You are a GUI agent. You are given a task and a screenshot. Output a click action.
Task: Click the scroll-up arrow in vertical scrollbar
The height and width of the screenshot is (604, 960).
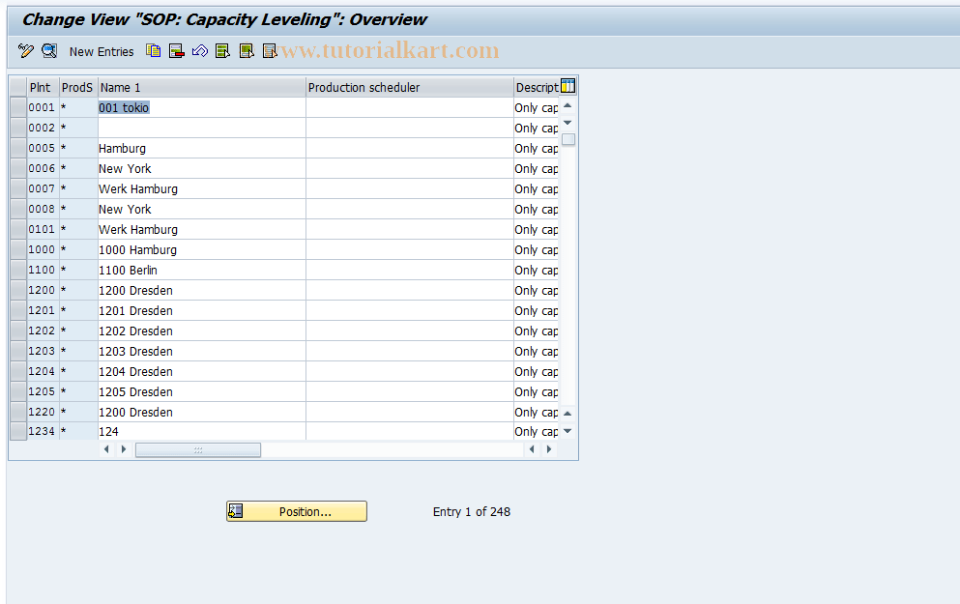point(567,105)
